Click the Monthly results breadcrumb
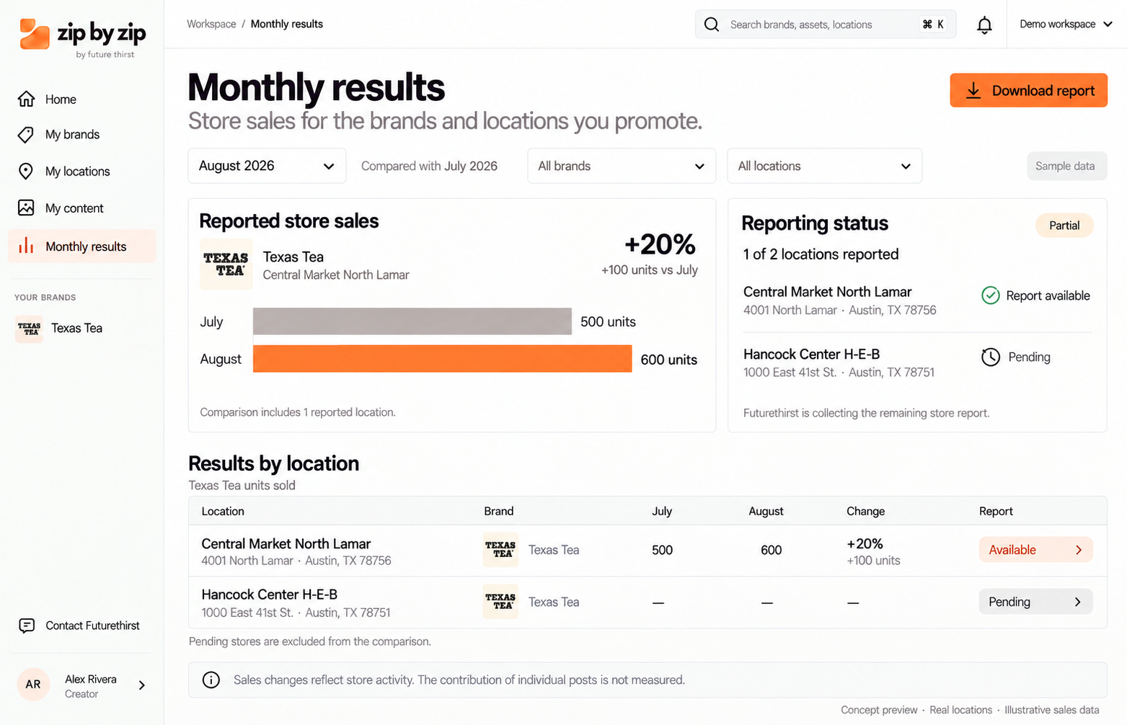 coord(287,24)
